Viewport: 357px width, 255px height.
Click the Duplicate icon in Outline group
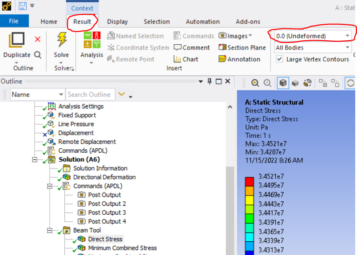point(16,40)
